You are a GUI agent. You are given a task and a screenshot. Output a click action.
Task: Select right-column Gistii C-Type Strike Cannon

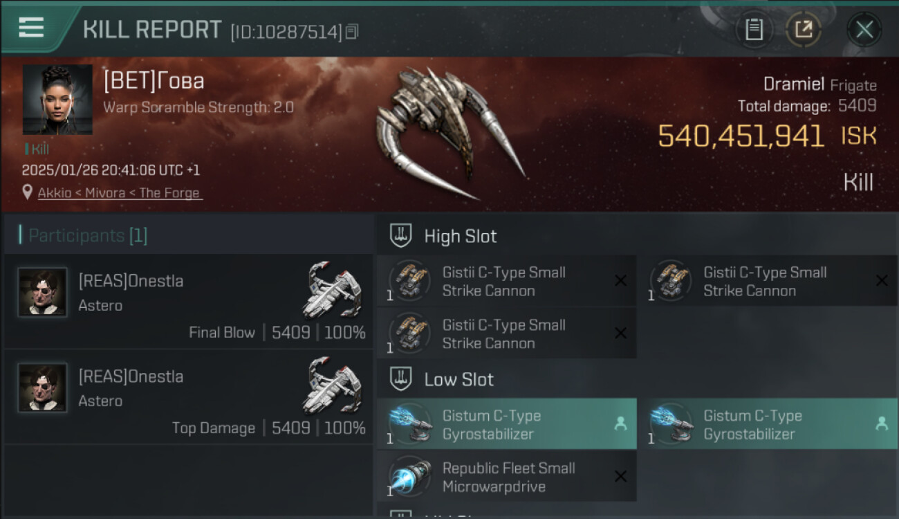click(768, 281)
